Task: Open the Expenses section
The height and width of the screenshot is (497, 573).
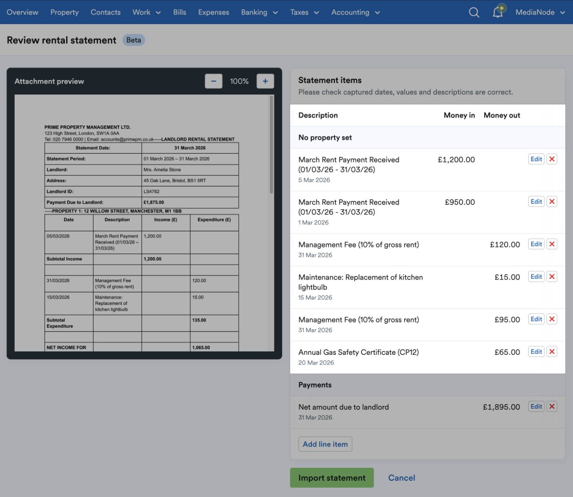Action: [214, 12]
